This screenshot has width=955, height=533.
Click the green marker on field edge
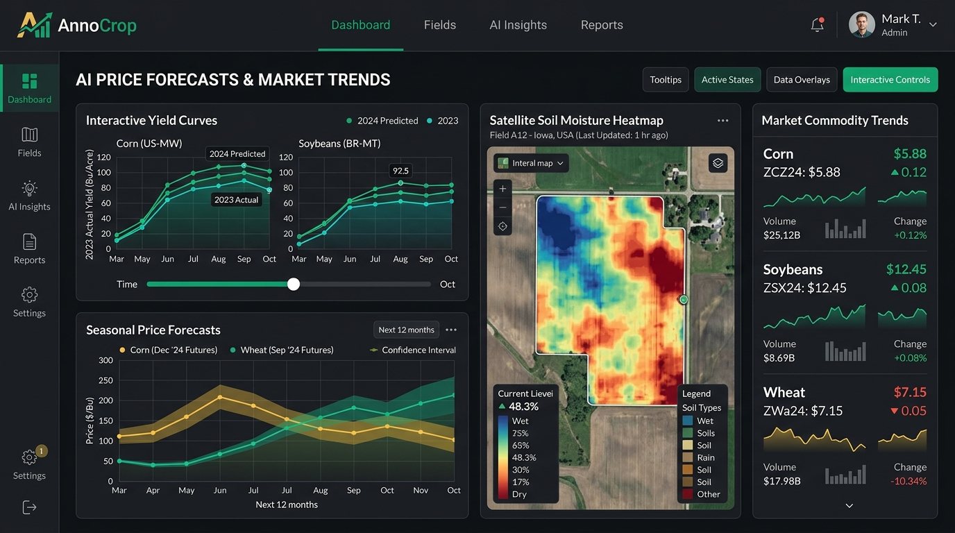pyautogui.click(x=683, y=299)
